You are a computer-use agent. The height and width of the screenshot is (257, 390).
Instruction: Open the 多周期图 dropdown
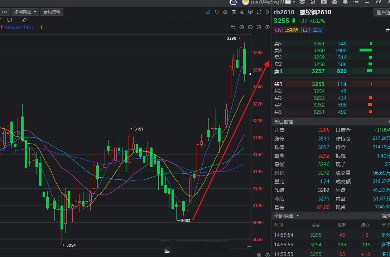pos(25,12)
